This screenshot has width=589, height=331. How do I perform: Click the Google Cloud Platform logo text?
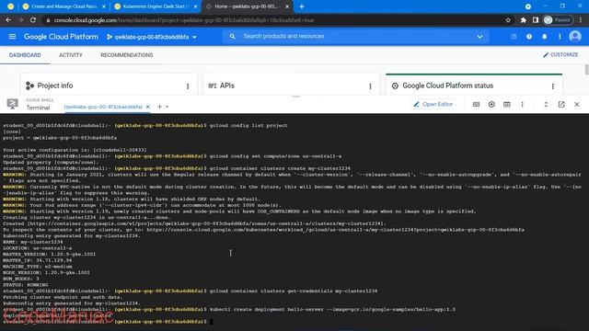[x=61, y=37]
